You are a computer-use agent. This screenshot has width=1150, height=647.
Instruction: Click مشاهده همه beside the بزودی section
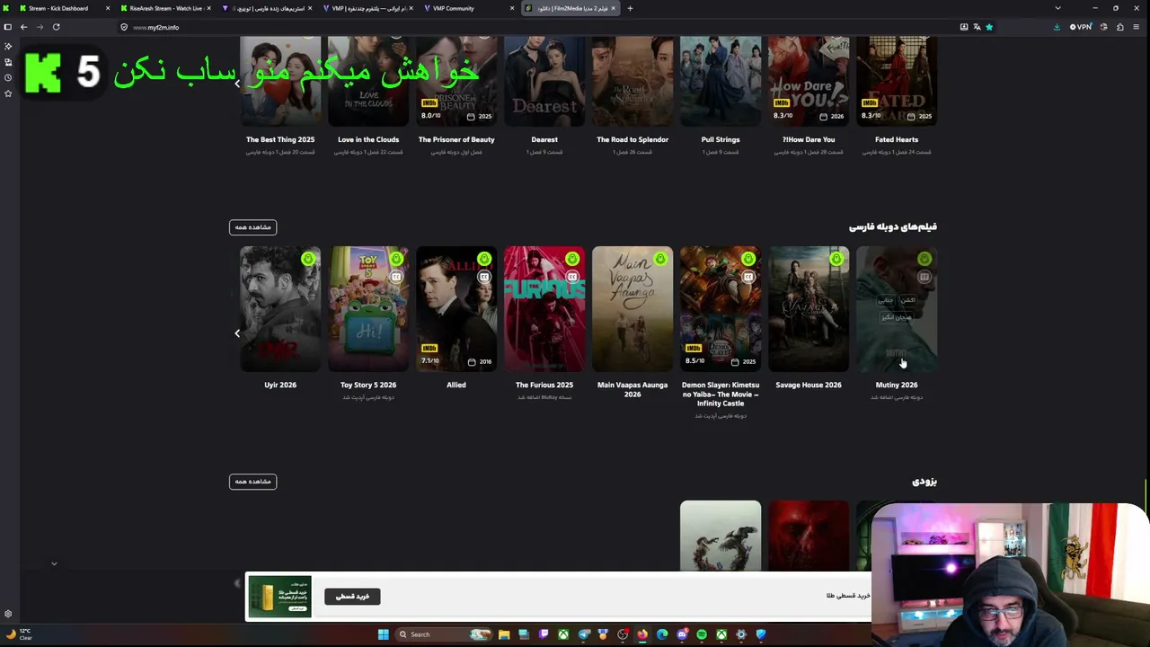(252, 482)
